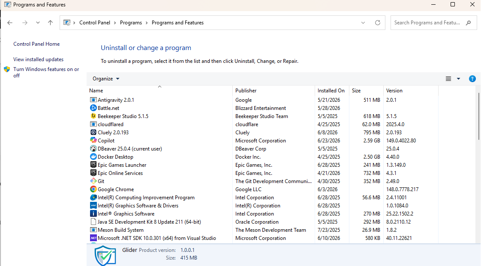The width and height of the screenshot is (481, 266).
Task: Go to Programs breadcrumb
Action: tap(131, 23)
